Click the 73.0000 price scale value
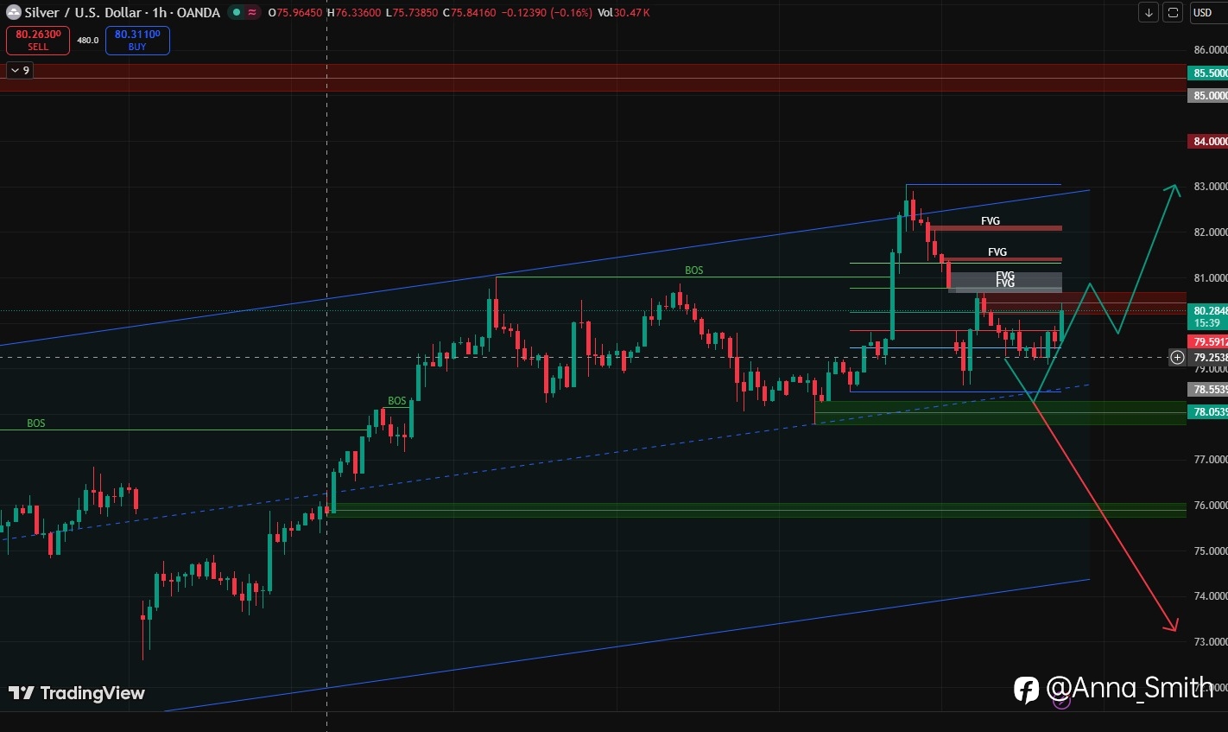The image size is (1228, 732). coord(1210,642)
